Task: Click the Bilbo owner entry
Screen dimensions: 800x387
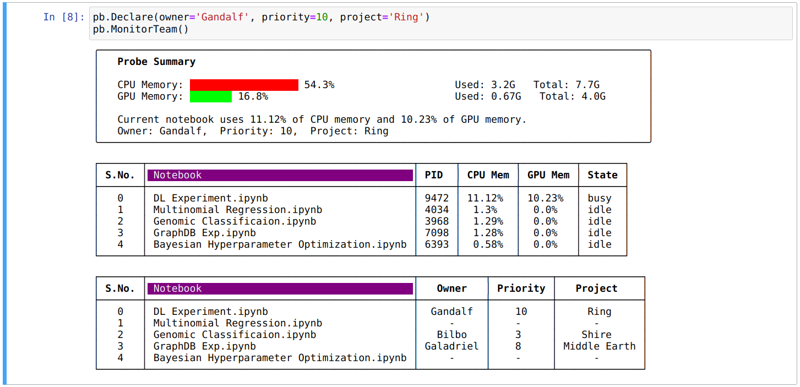Action: pos(451,334)
